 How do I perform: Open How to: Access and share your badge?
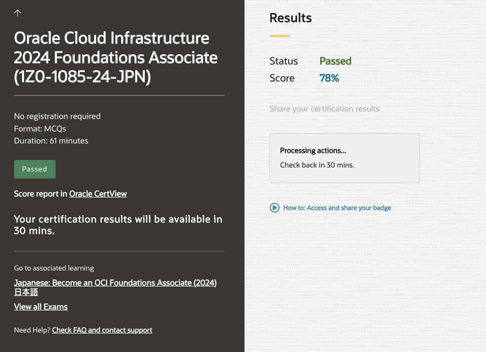pos(337,207)
